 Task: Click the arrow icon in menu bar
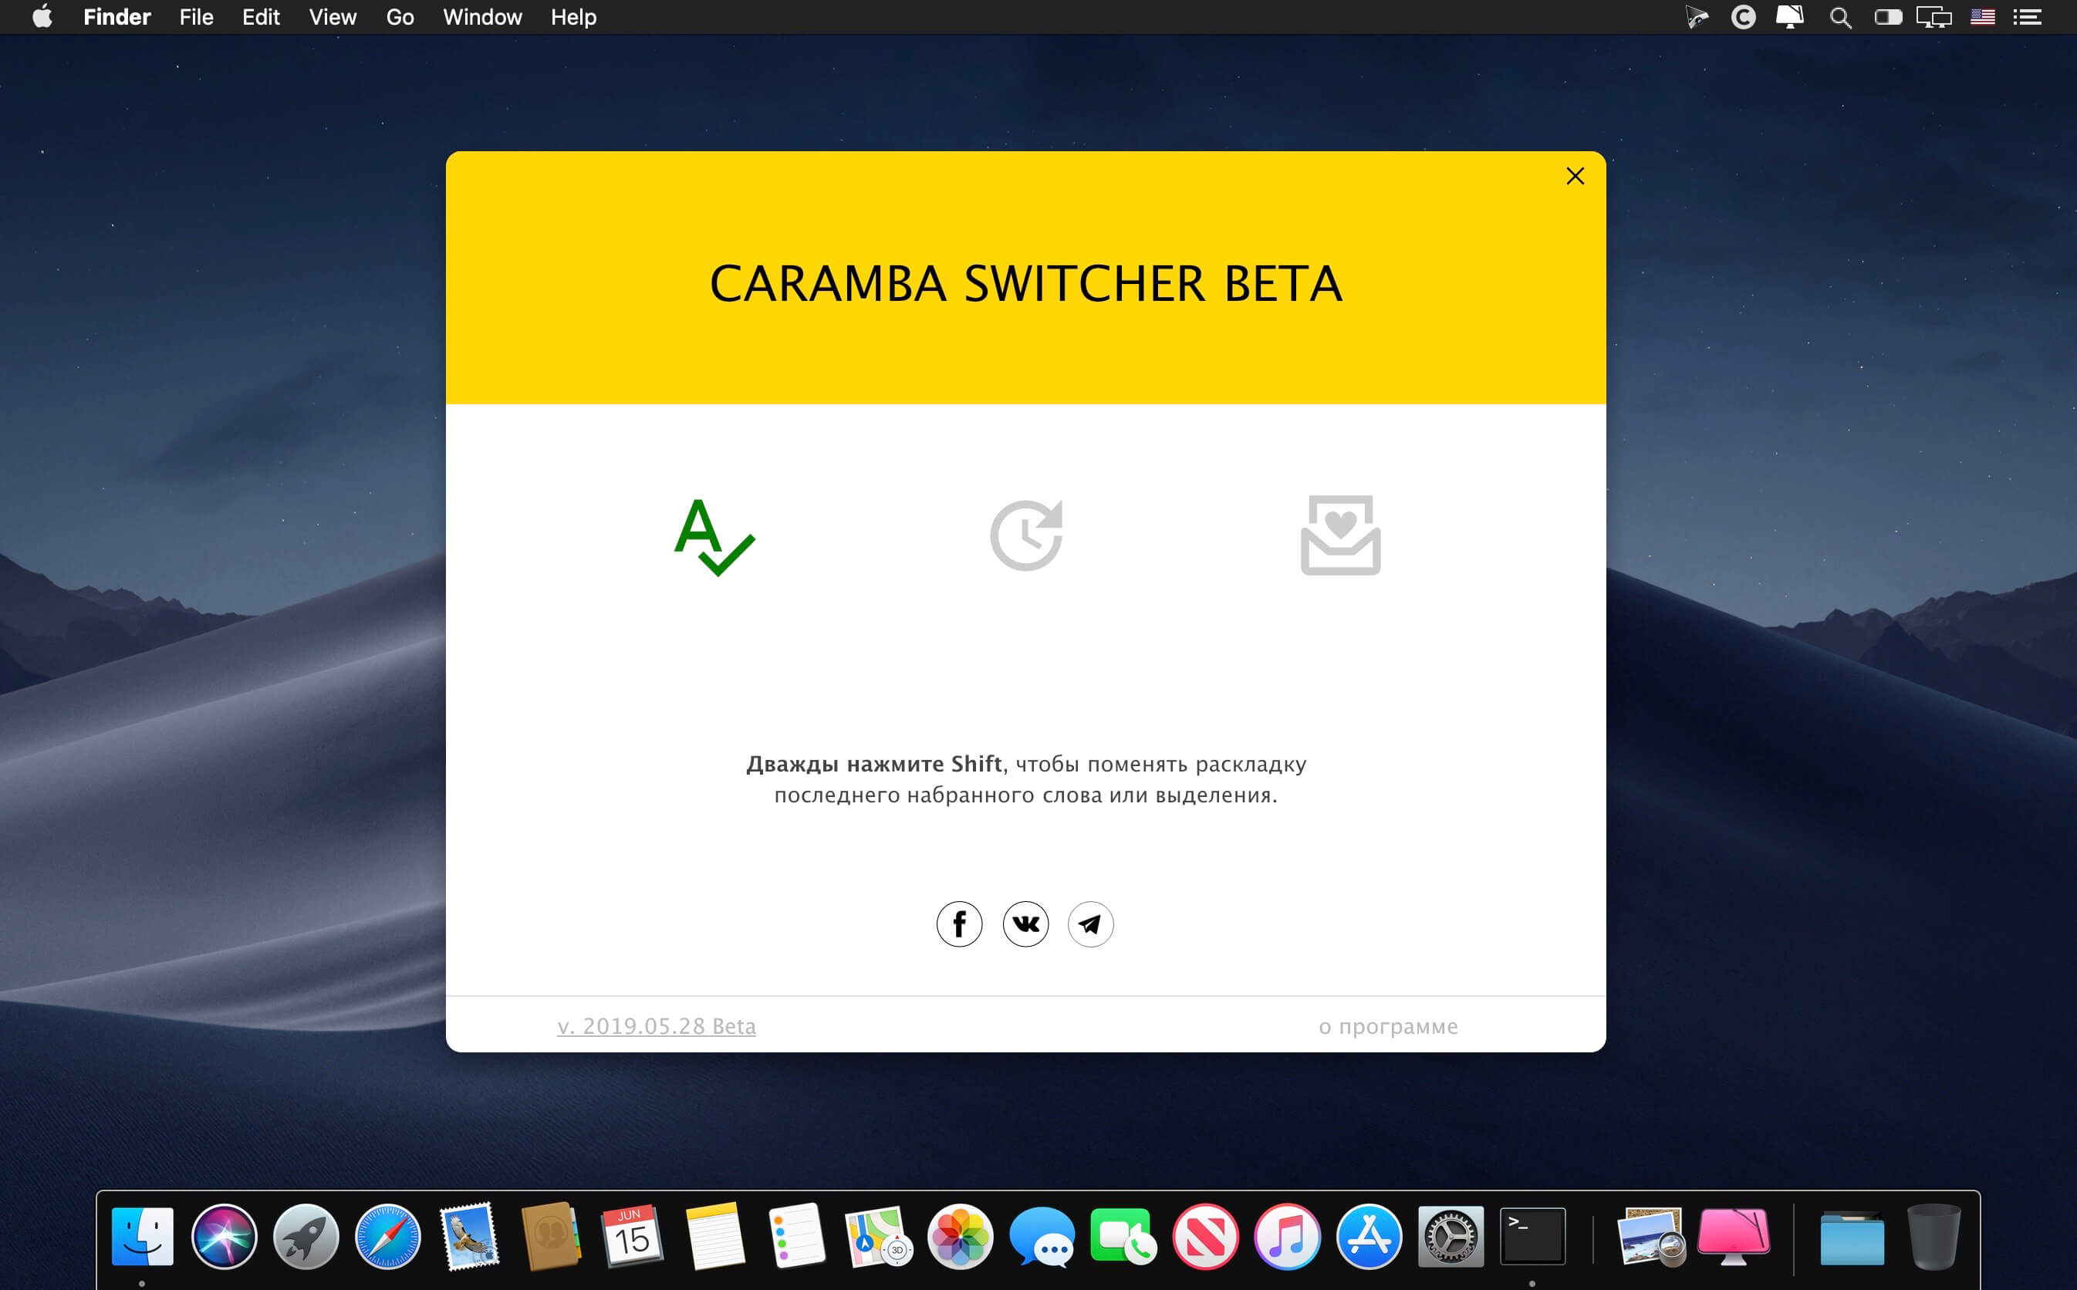point(1697,17)
